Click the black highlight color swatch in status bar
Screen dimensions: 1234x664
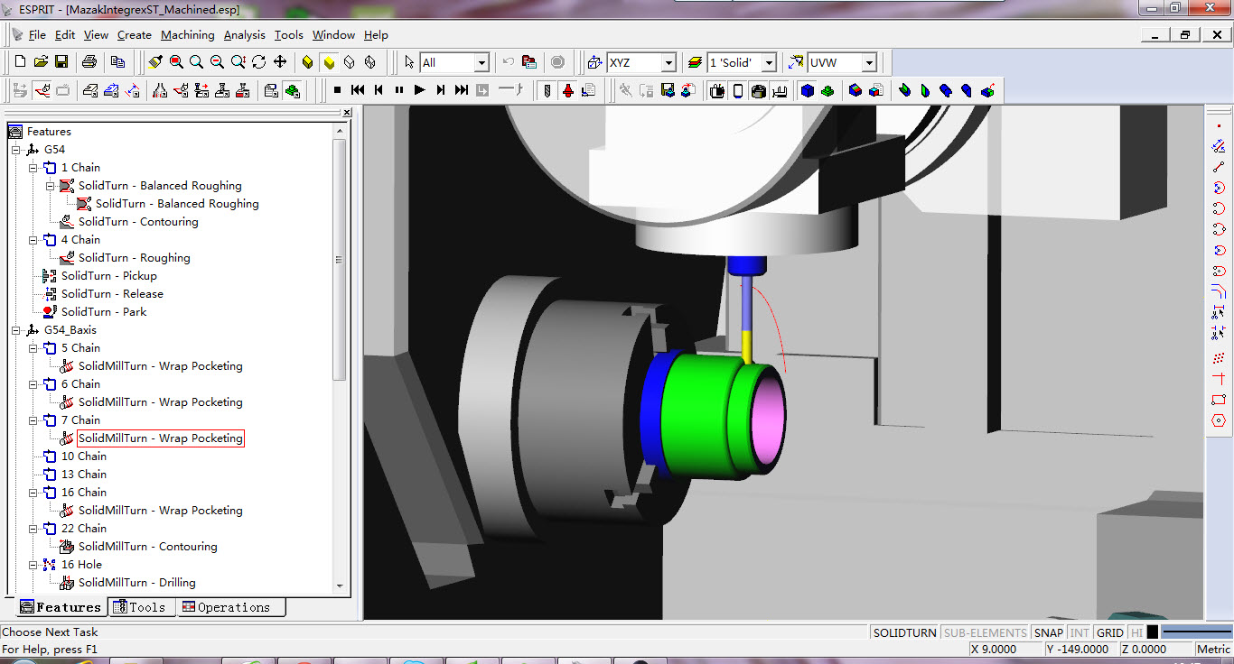pos(1153,632)
